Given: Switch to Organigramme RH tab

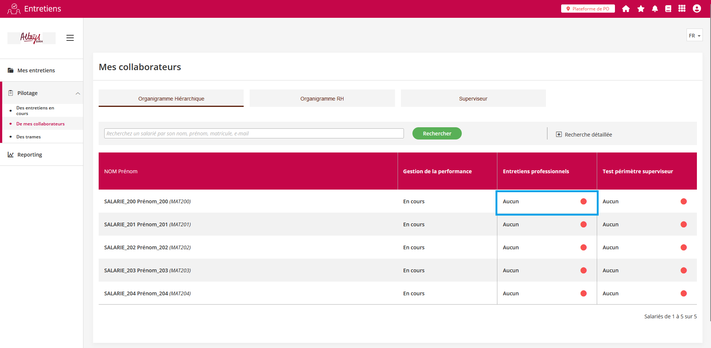Looking at the screenshot, I should pyautogui.click(x=322, y=99).
